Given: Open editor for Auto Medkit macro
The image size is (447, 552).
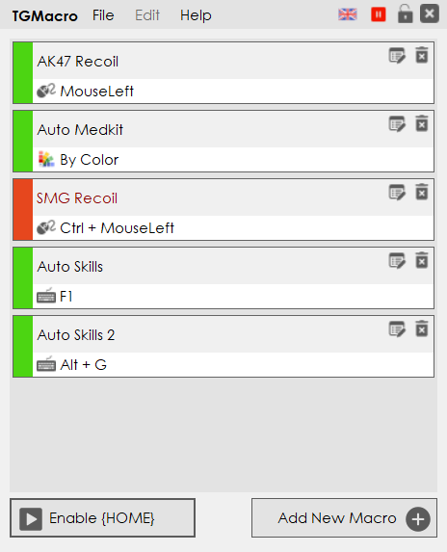Looking at the screenshot, I should tap(397, 124).
